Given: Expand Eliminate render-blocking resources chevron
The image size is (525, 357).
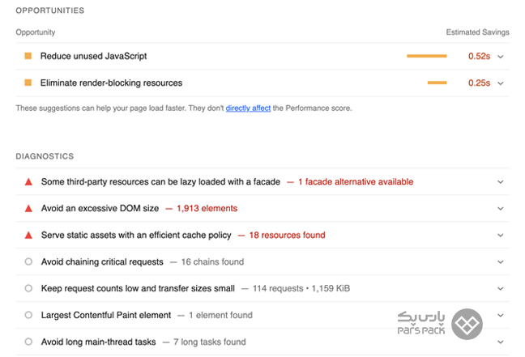Looking at the screenshot, I should pyautogui.click(x=501, y=83).
